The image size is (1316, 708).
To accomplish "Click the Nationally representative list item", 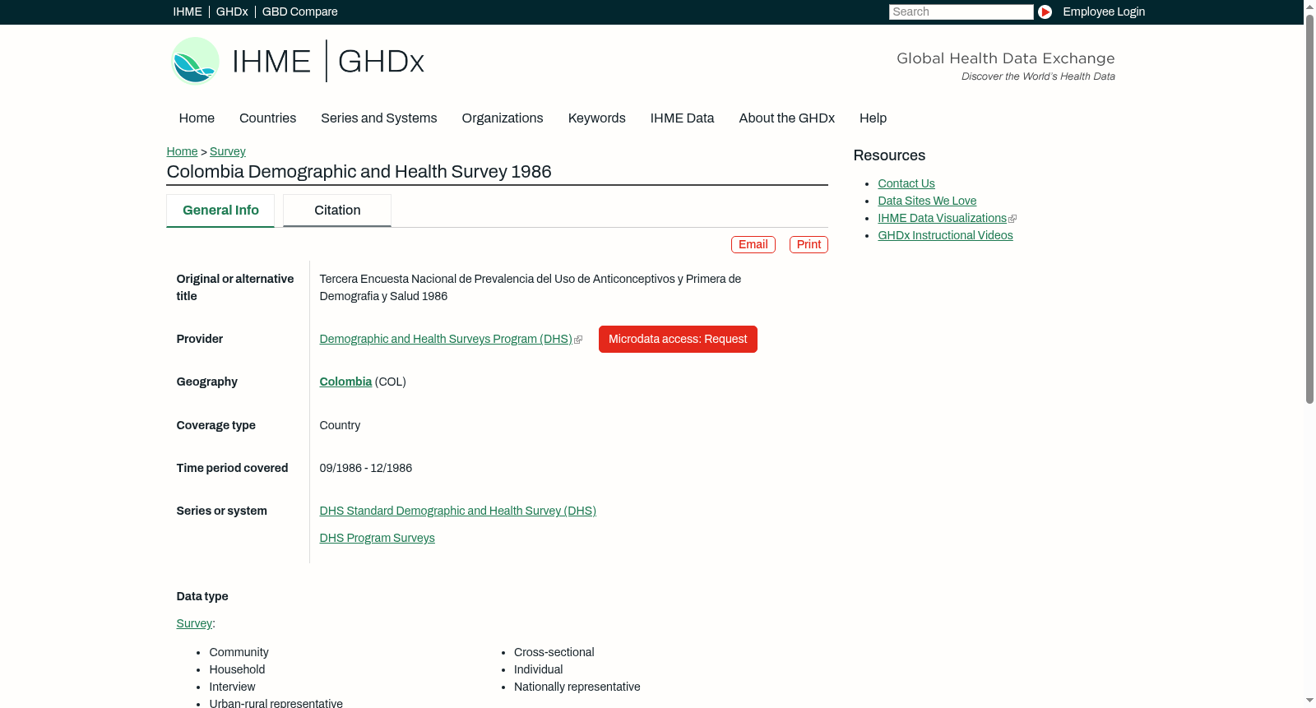I will pyautogui.click(x=577, y=687).
